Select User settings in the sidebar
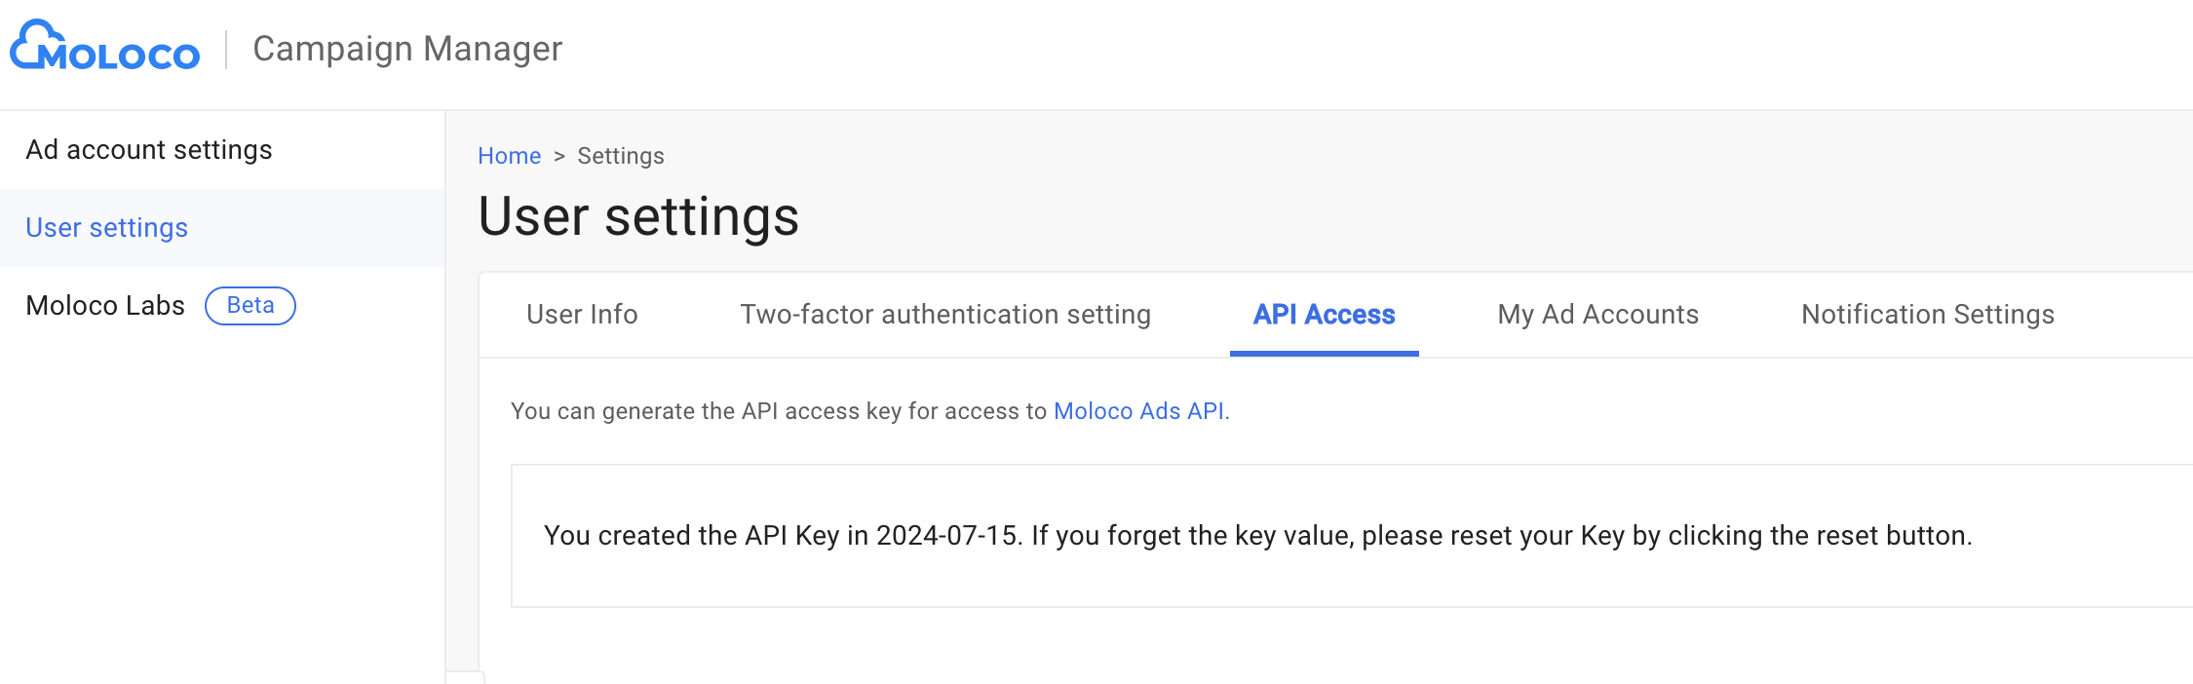2193x684 pixels. click(x=107, y=228)
